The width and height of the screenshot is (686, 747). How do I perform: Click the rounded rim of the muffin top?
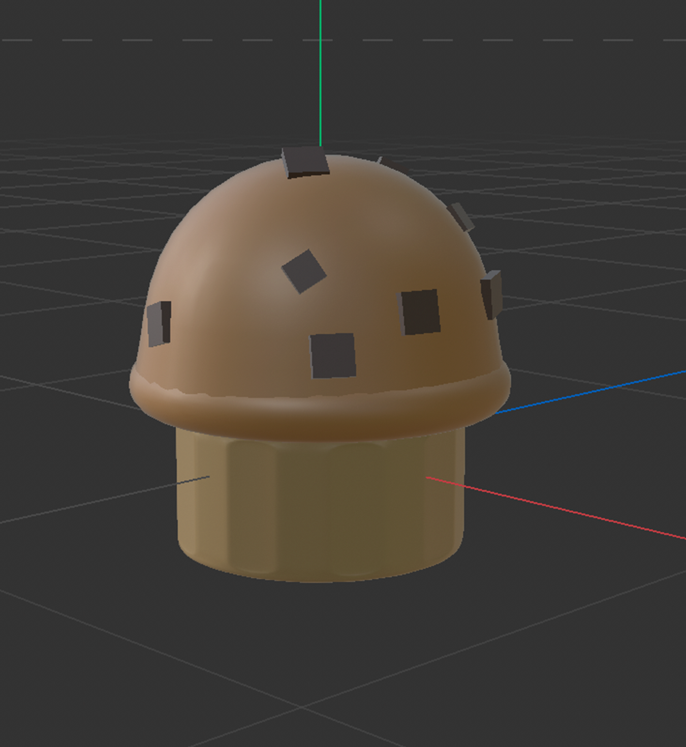click(320, 401)
